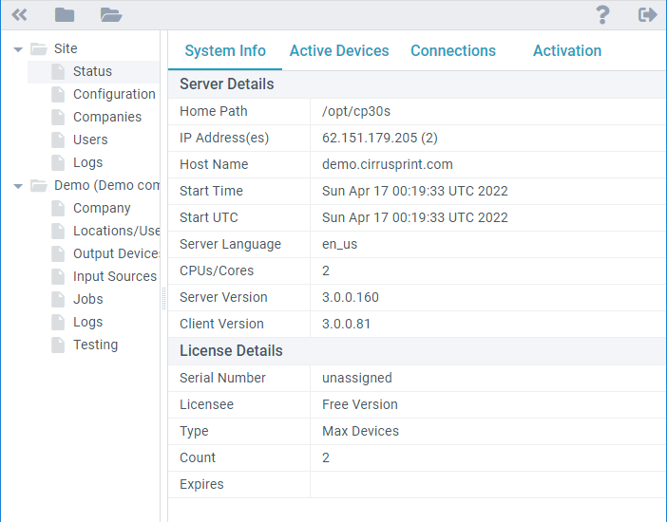Screen dimensions: 667x522
Task: Click the document icon beside Configuration
Action: (x=58, y=94)
